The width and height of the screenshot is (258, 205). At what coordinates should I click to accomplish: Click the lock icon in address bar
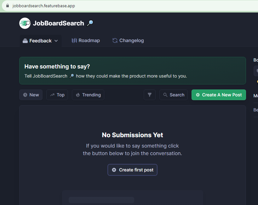point(8,6)
